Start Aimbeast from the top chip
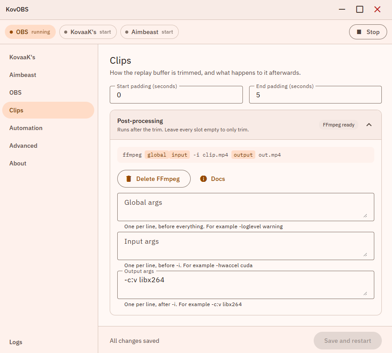This screenshot has height=353, width=392. (x=150, y=32)
